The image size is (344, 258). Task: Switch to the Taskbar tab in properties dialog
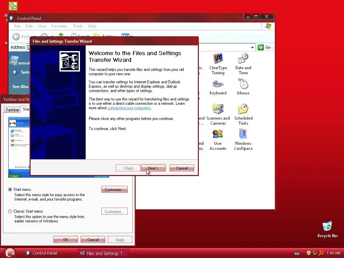click(12, 110)
